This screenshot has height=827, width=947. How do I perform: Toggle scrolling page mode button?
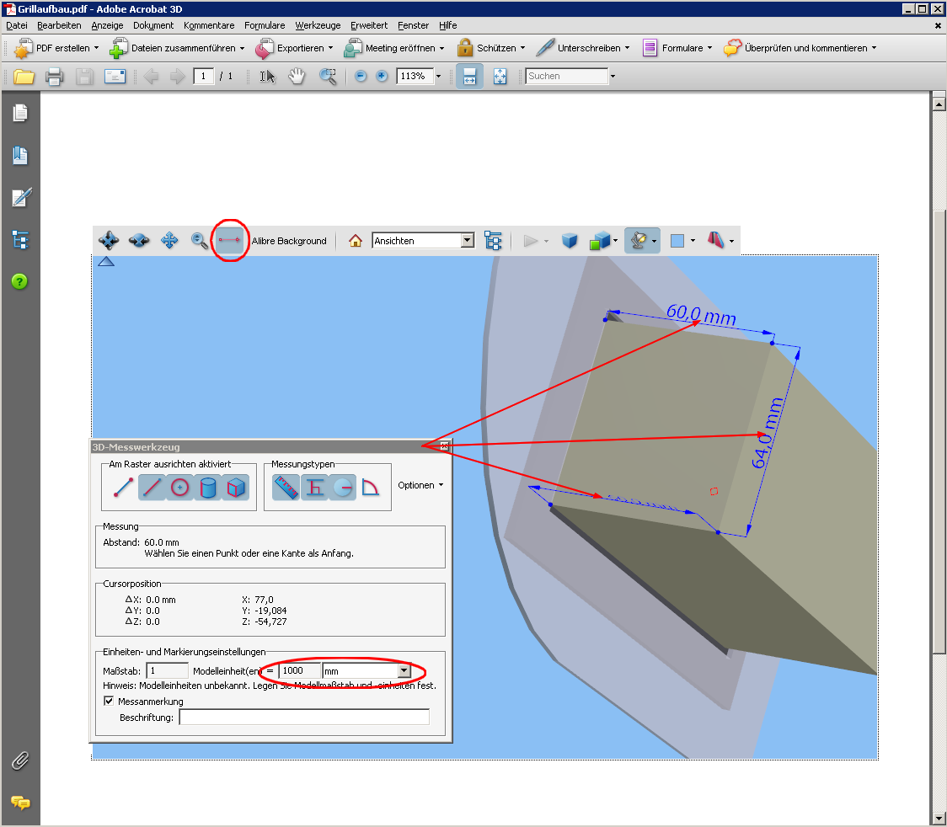[469, 76]
